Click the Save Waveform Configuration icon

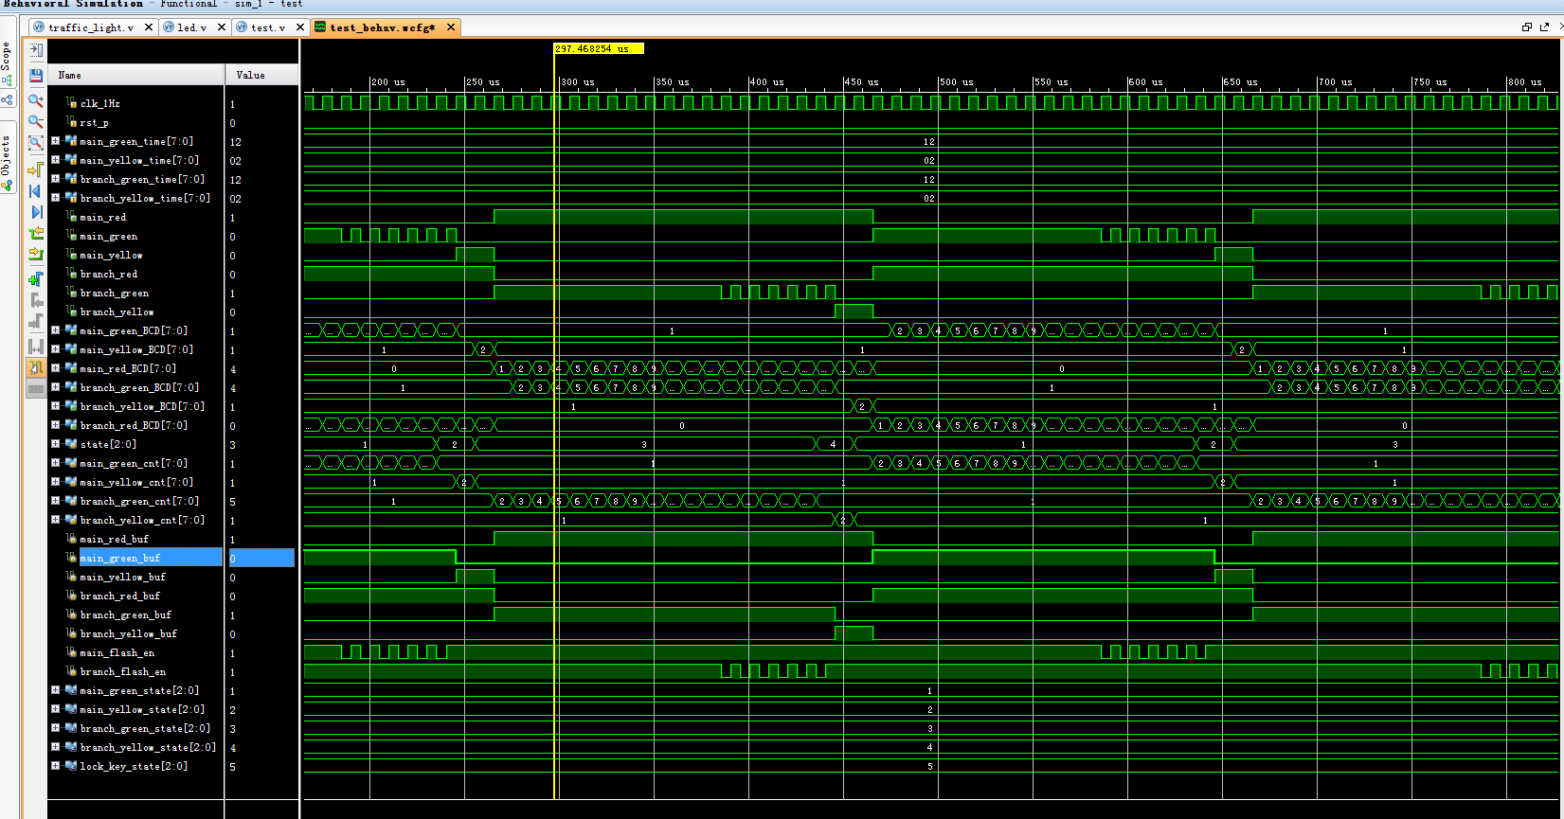[x=36, y=75]
